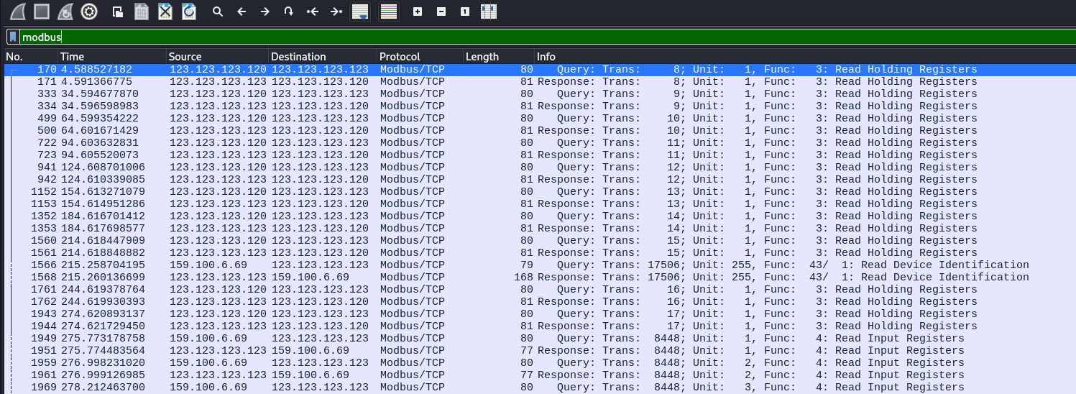Sort by Time column header
Viewport: 1076px width, 394px height.
coord(112,57)
